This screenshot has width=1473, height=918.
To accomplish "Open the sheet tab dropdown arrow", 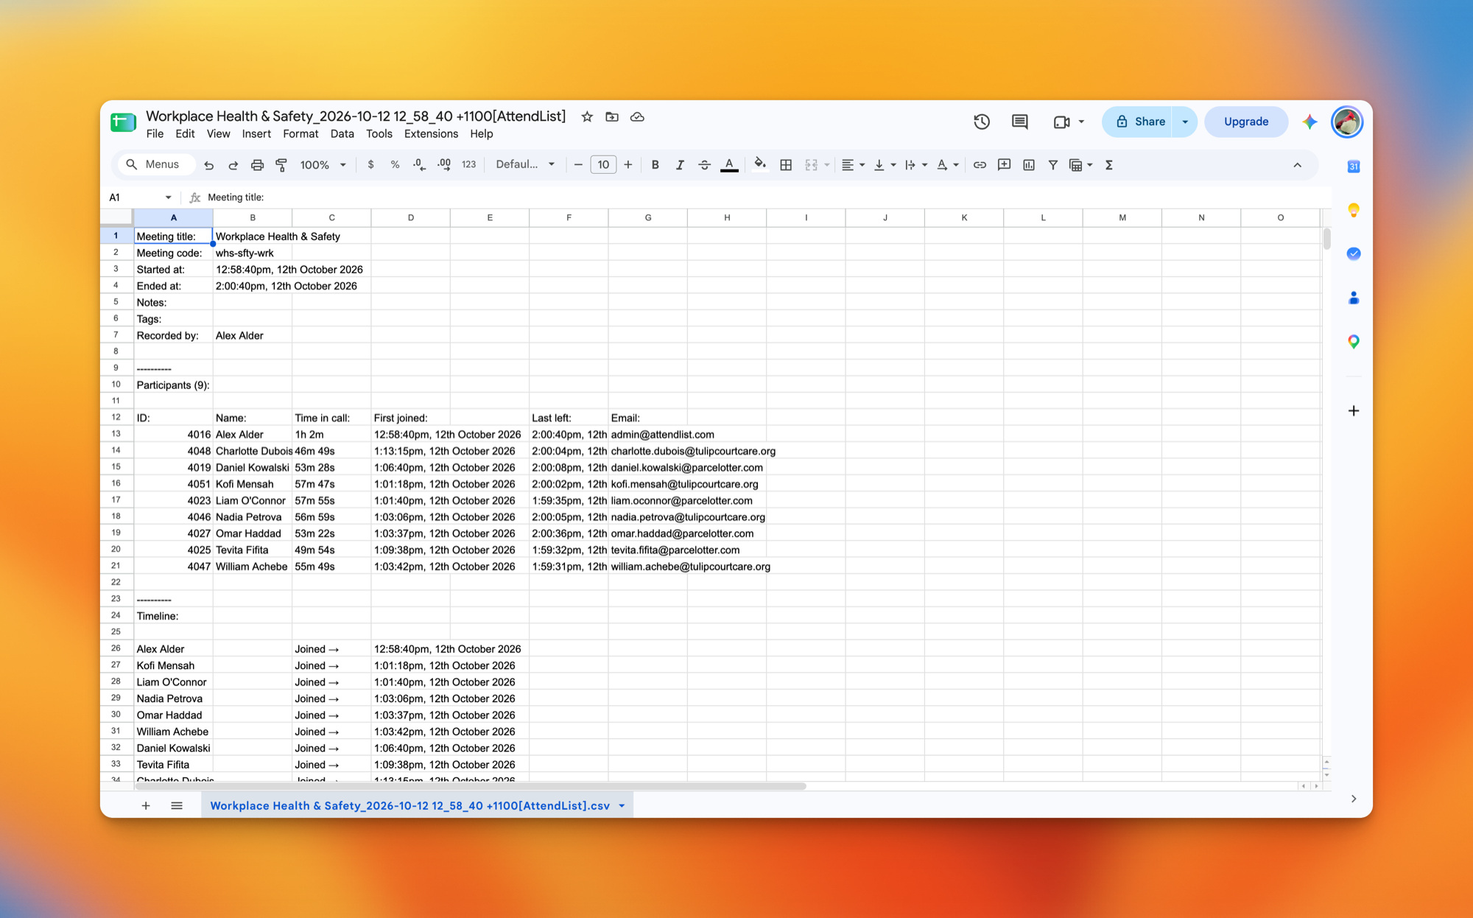I will tap(622, 806).
